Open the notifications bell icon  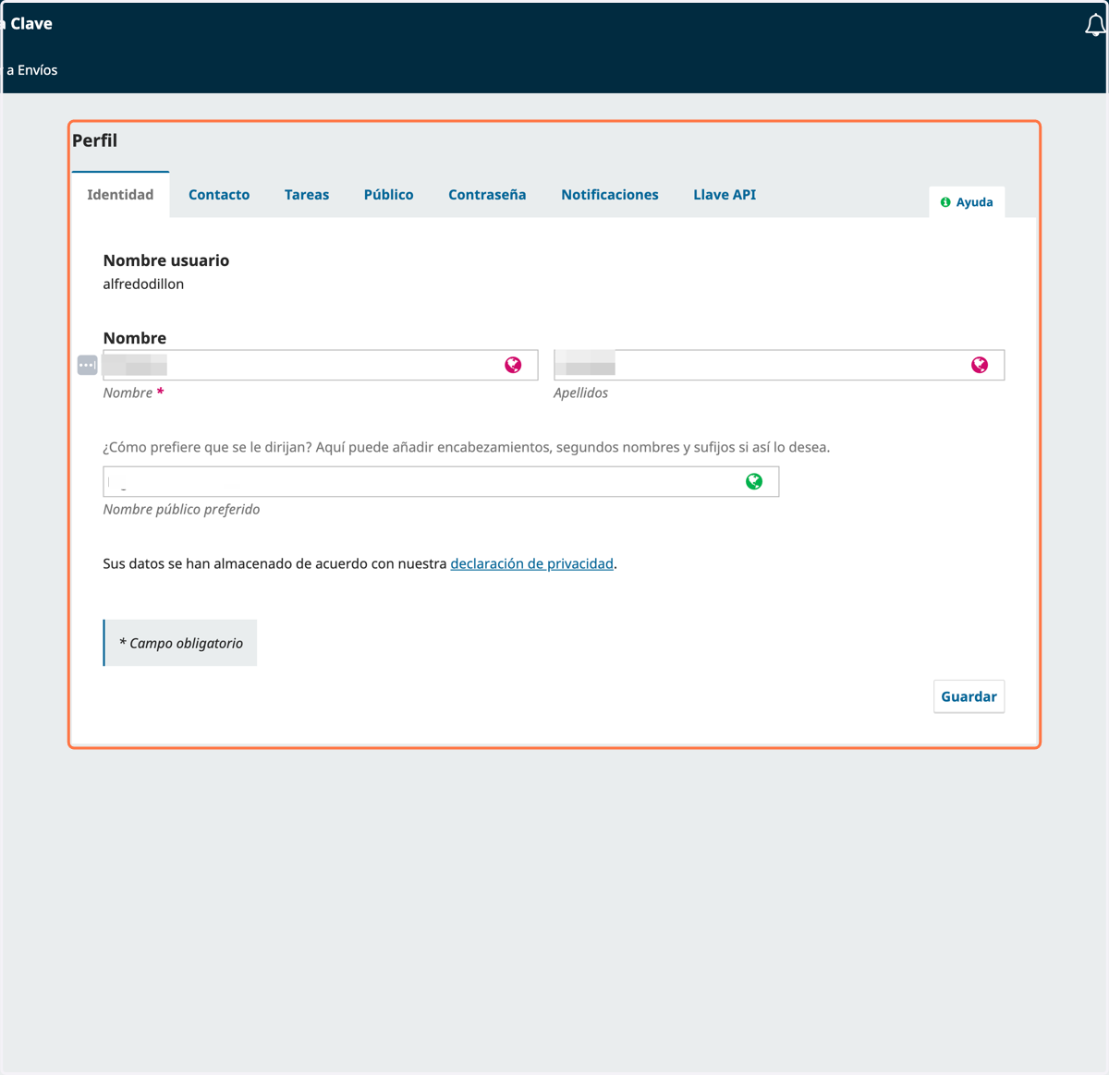pyautogui.click(x=1095, y=25)
